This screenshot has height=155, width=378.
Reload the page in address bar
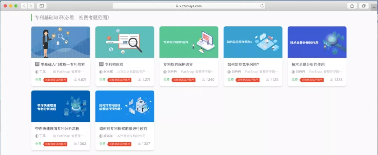click(x=262, y=6)
